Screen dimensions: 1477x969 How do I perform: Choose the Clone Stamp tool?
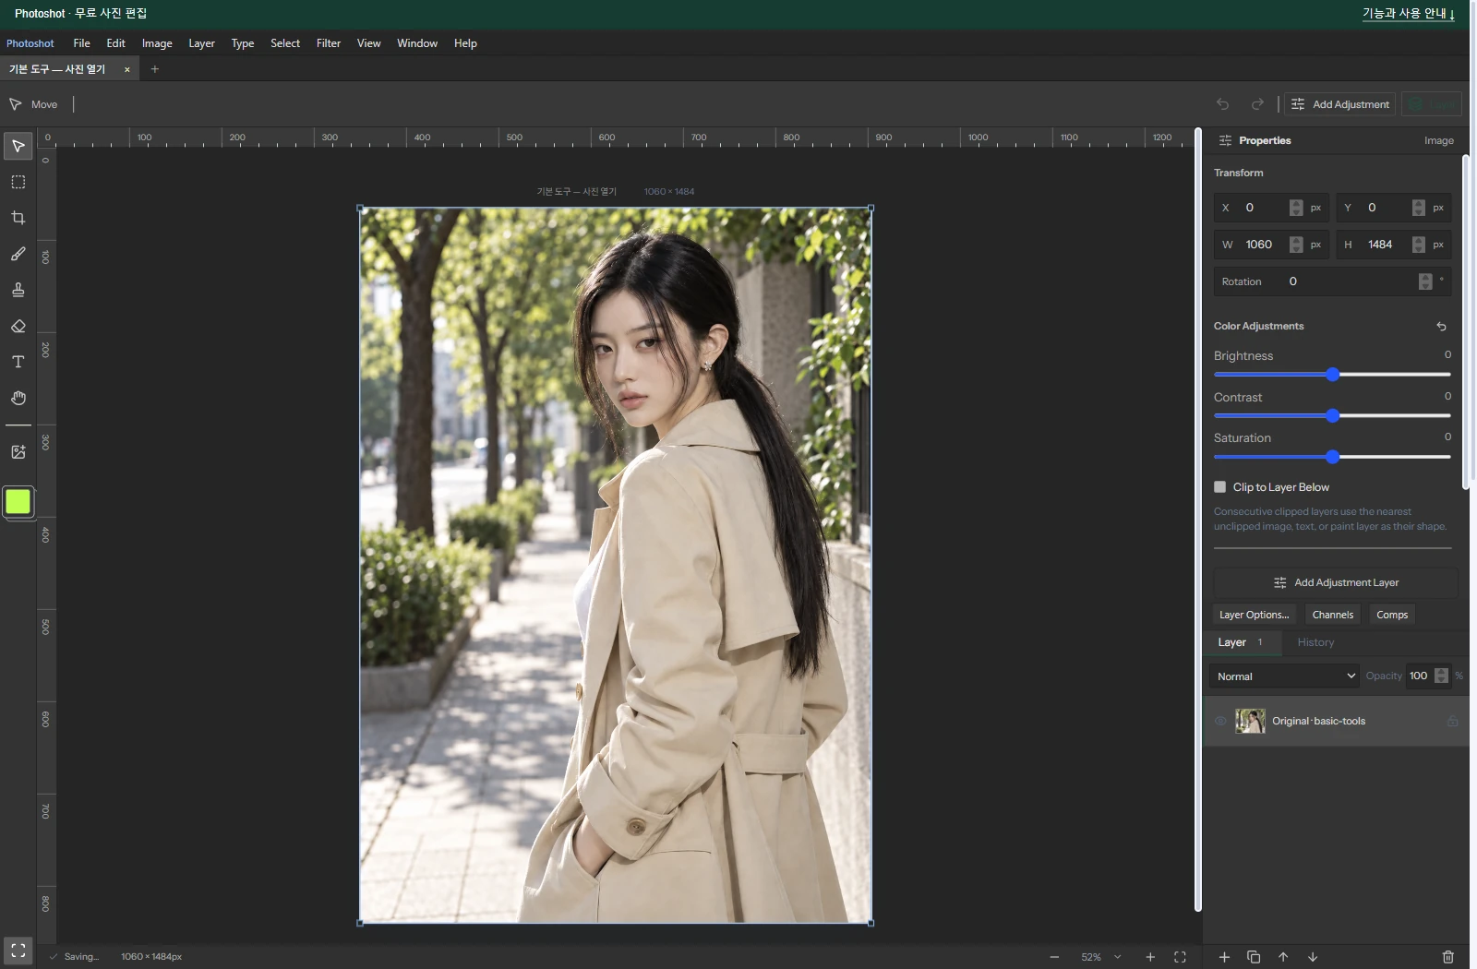tap(18, 290)
